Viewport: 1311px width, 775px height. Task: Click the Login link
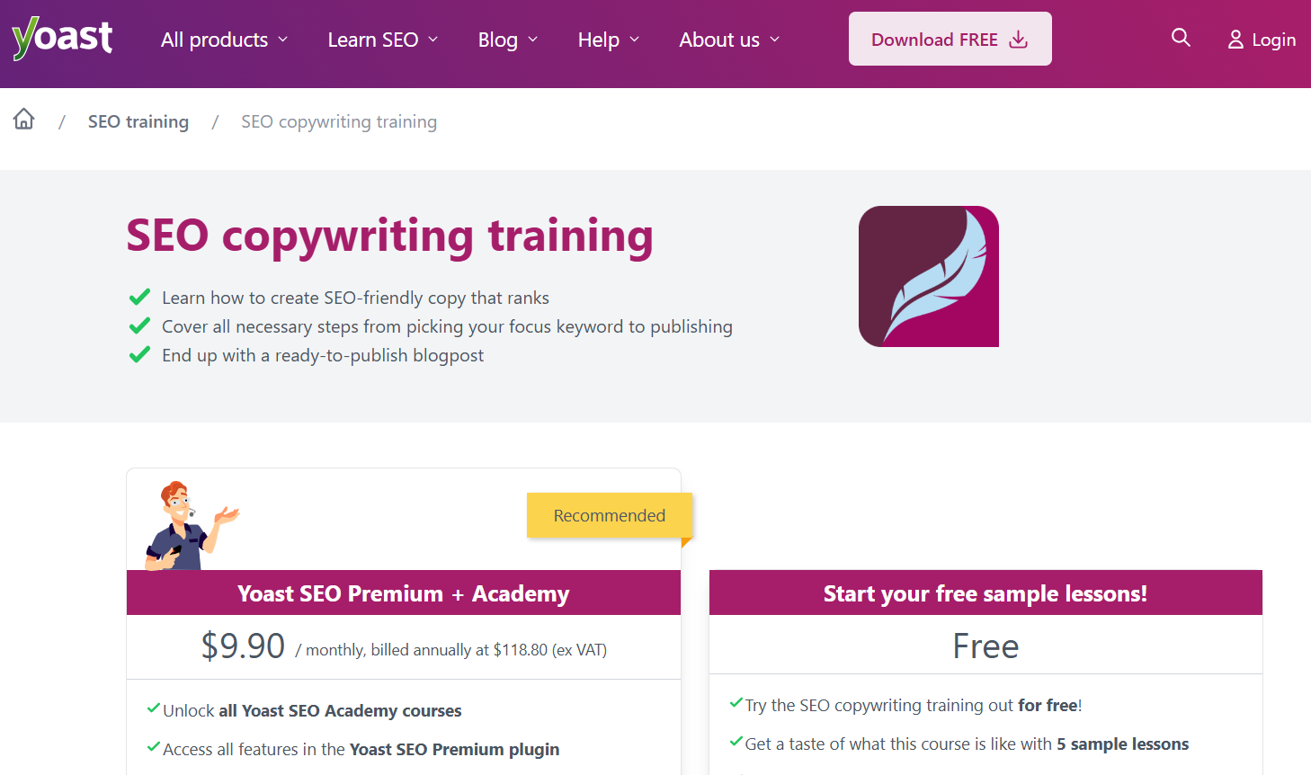tap(1273, 40)
